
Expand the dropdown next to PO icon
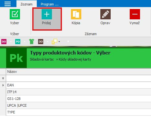point(25,42)
